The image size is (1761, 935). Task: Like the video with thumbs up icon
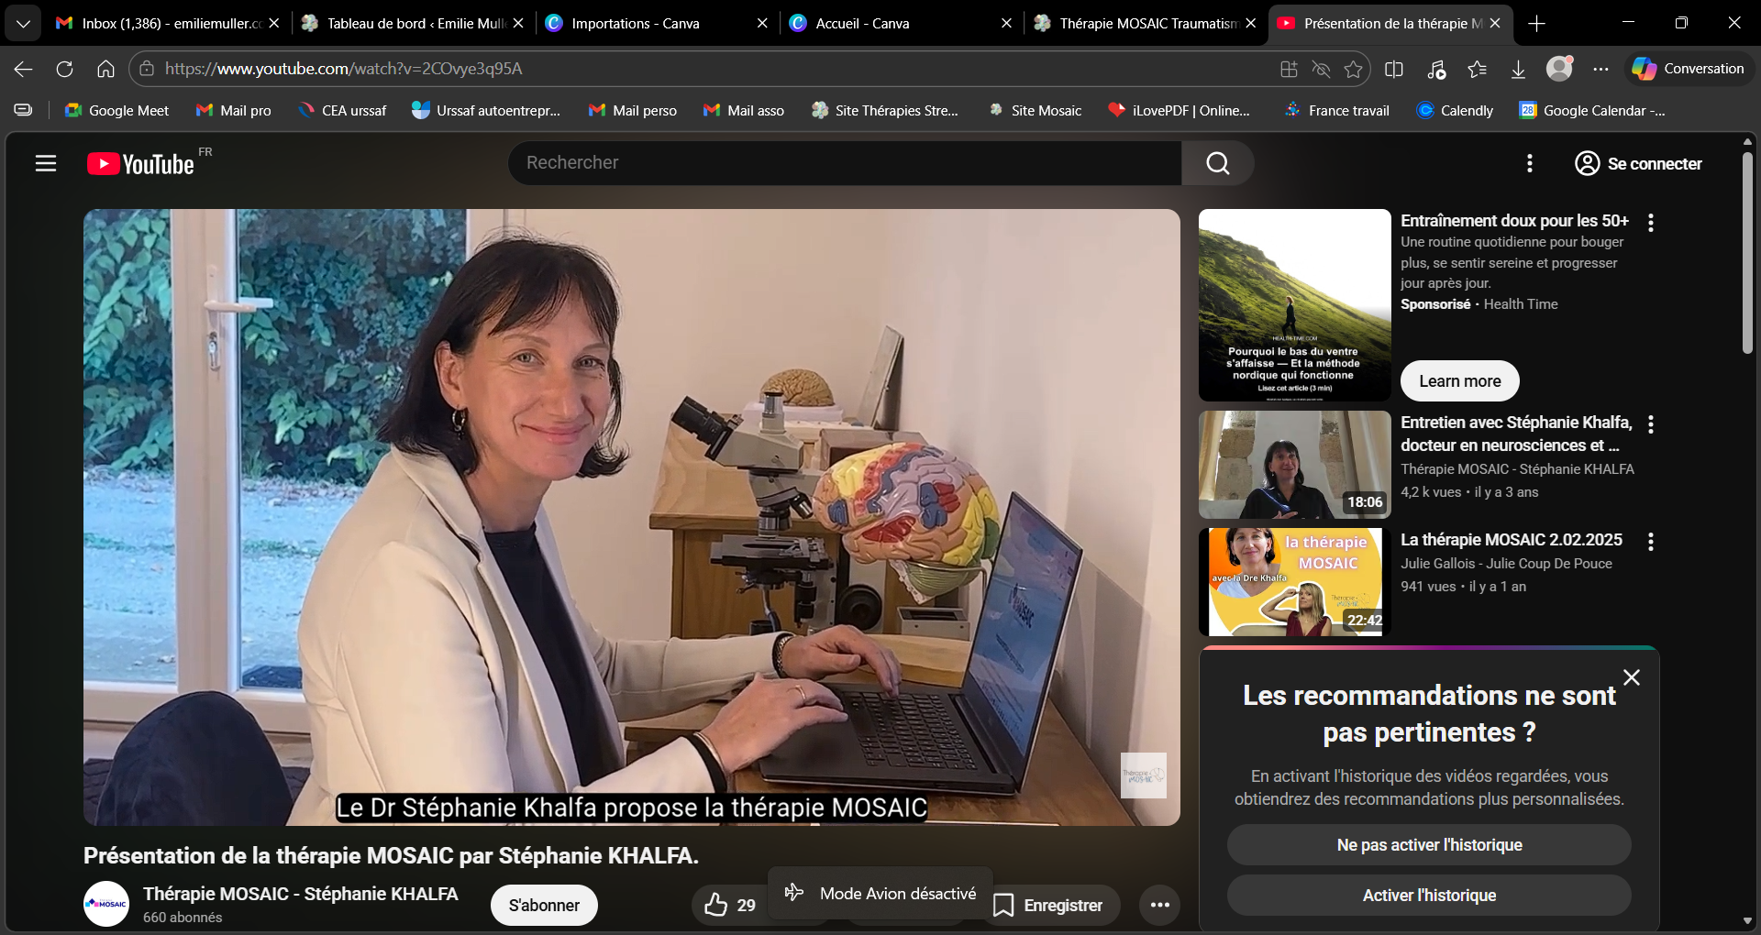point(716,906)
